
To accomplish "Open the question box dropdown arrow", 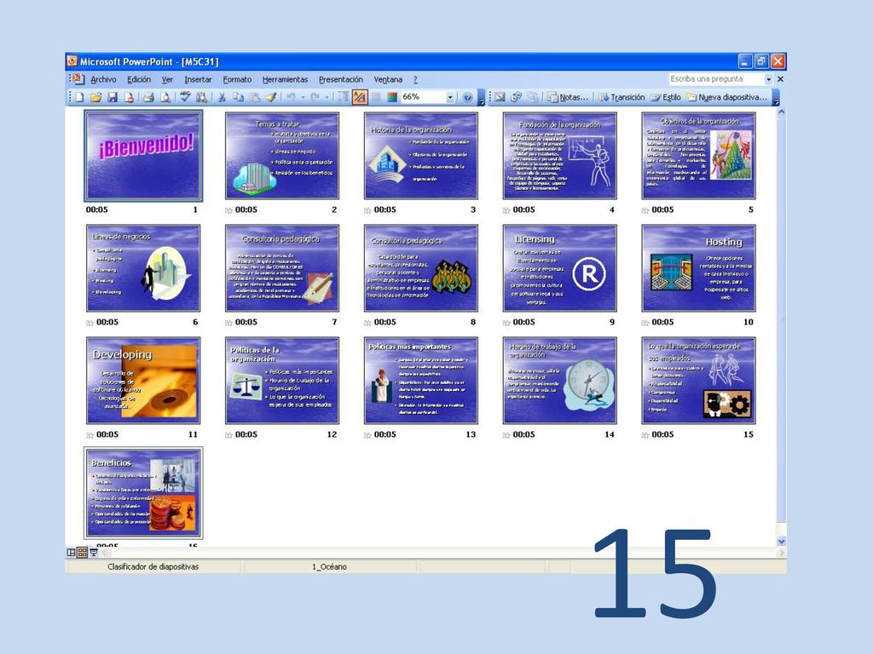I will 768,79.
